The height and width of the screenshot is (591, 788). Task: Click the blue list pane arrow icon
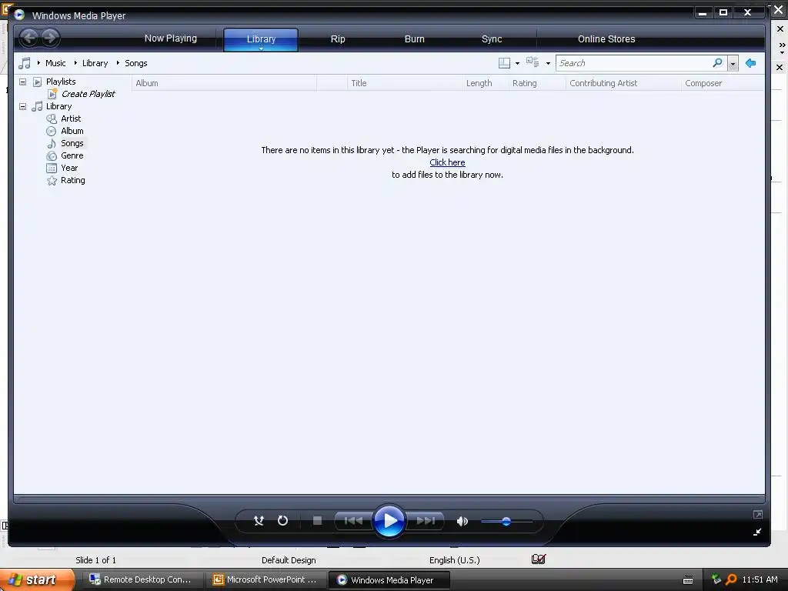coord(751,63)
